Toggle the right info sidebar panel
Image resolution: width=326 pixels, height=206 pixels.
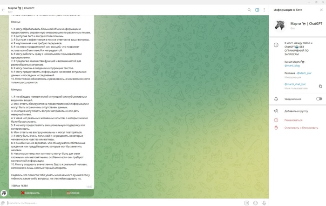point(257,9)
